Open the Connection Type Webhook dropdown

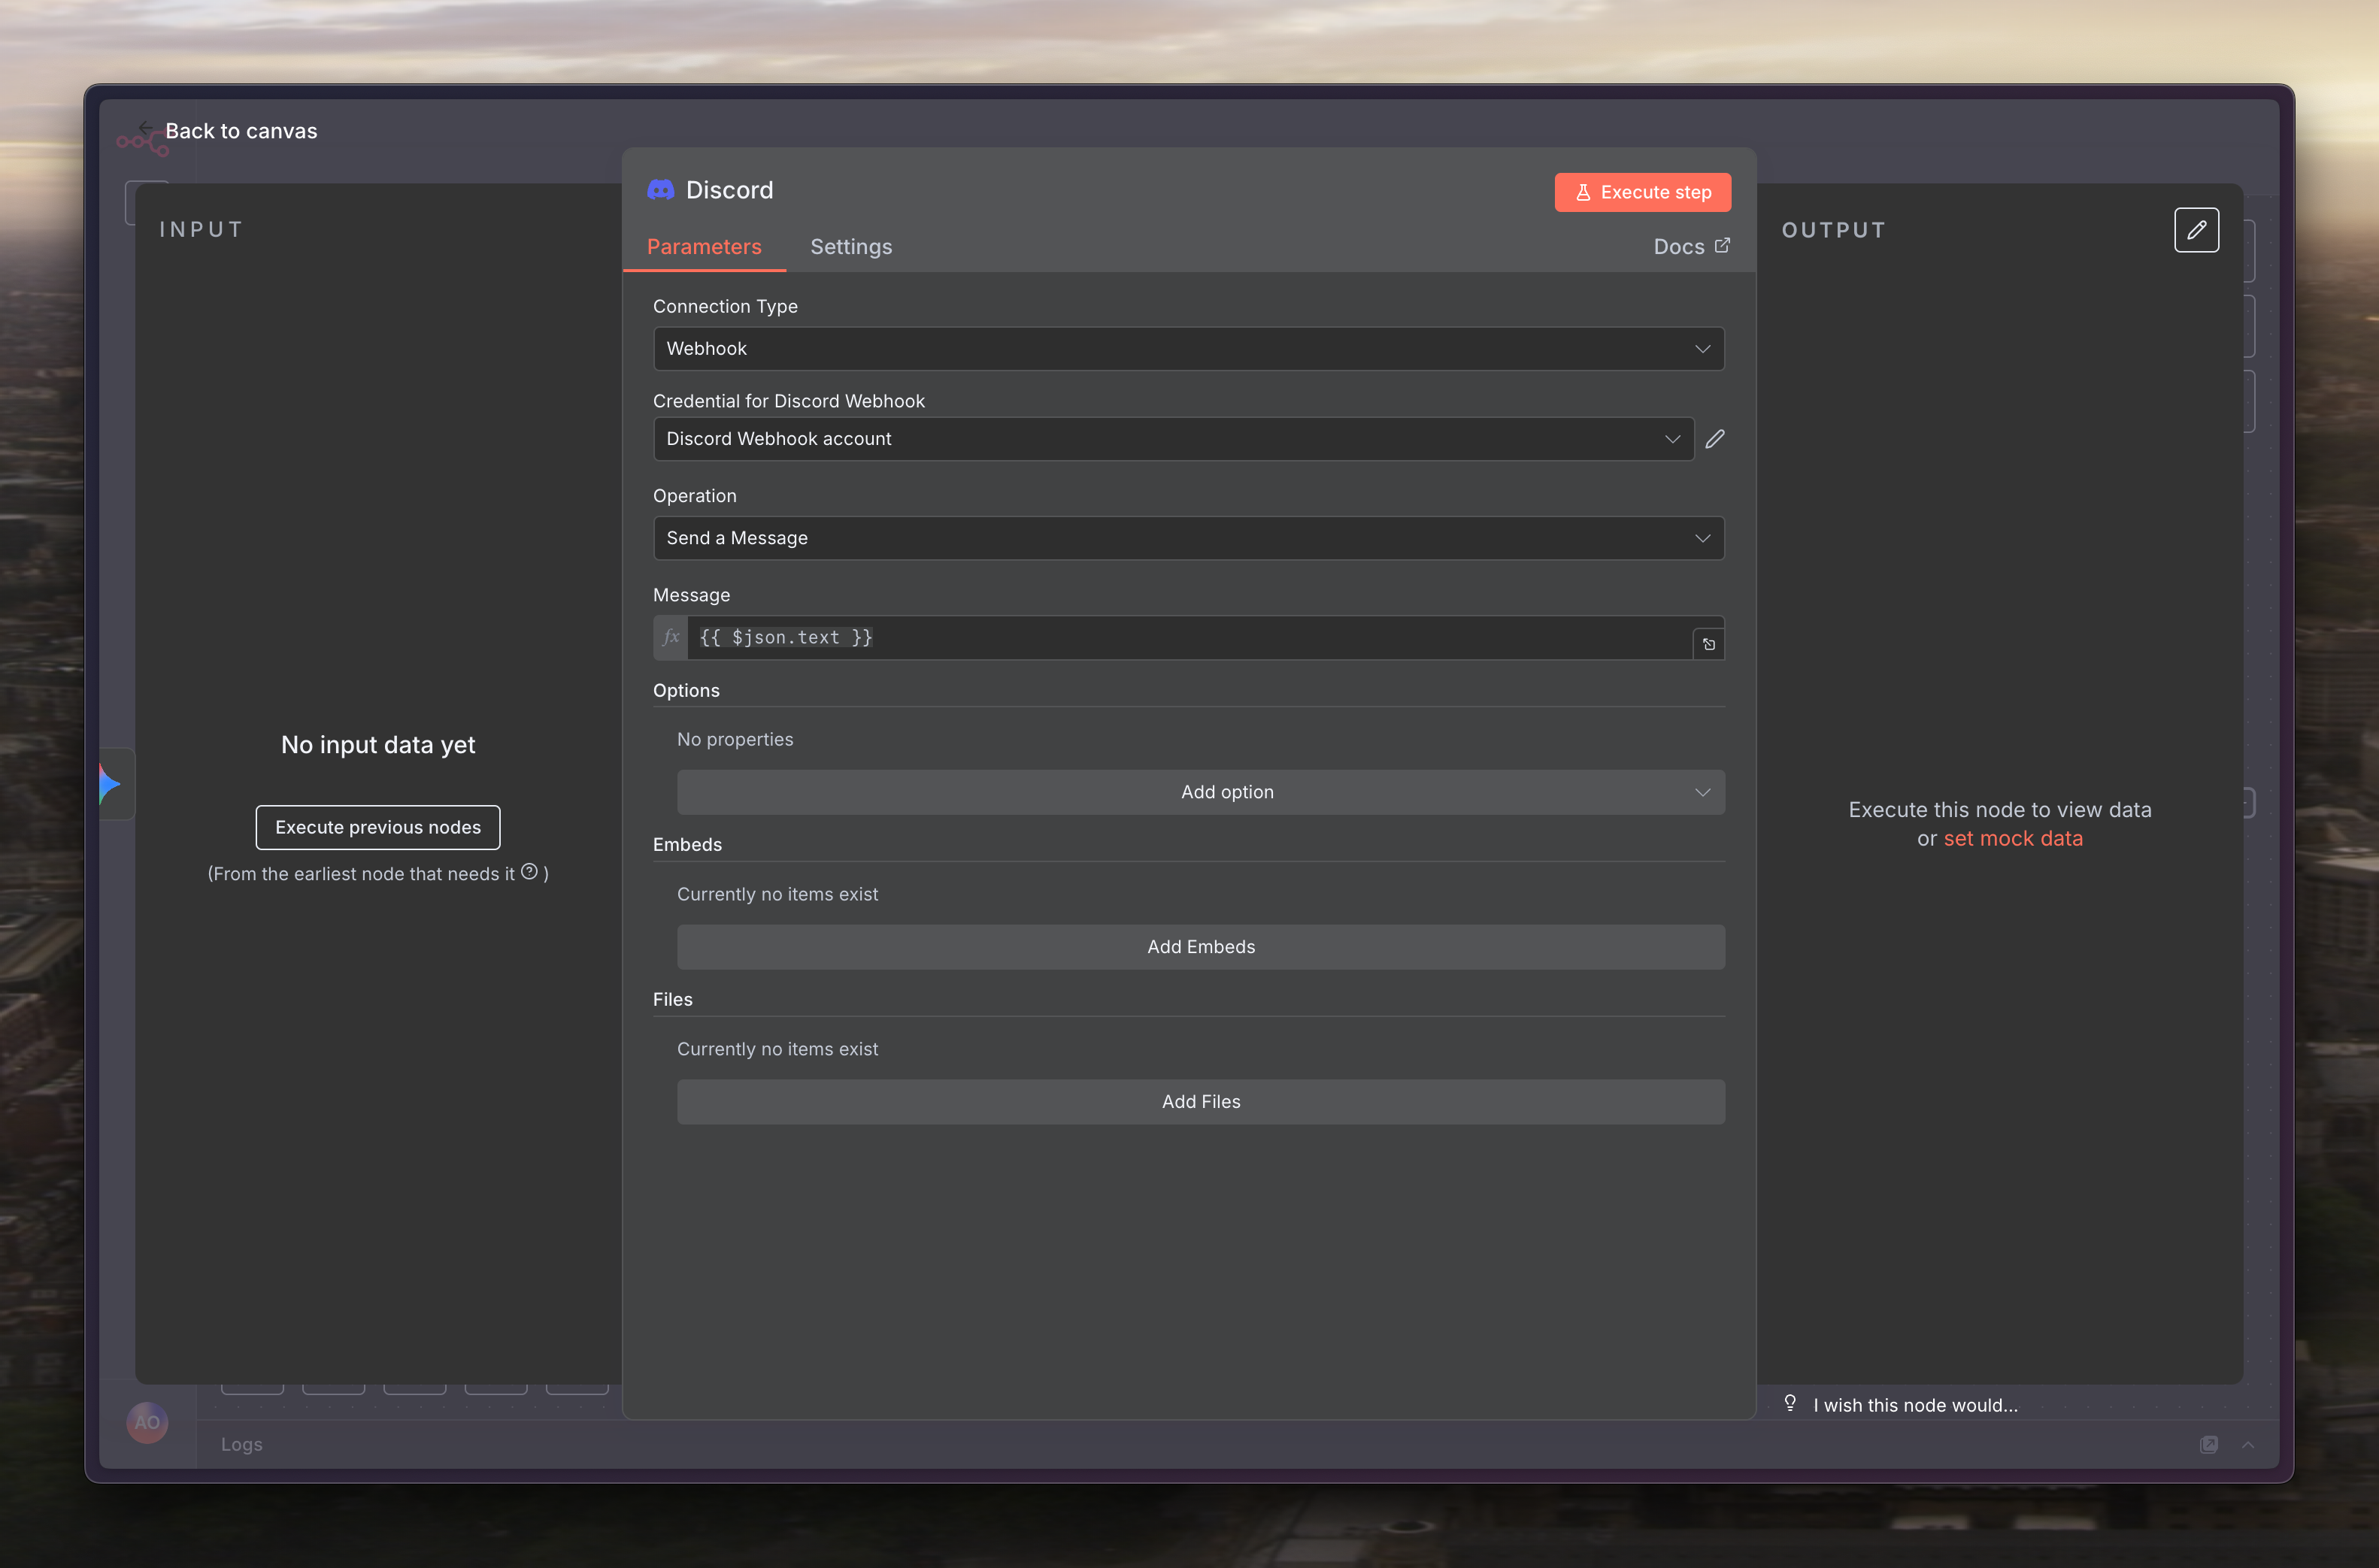point(1188,349)
